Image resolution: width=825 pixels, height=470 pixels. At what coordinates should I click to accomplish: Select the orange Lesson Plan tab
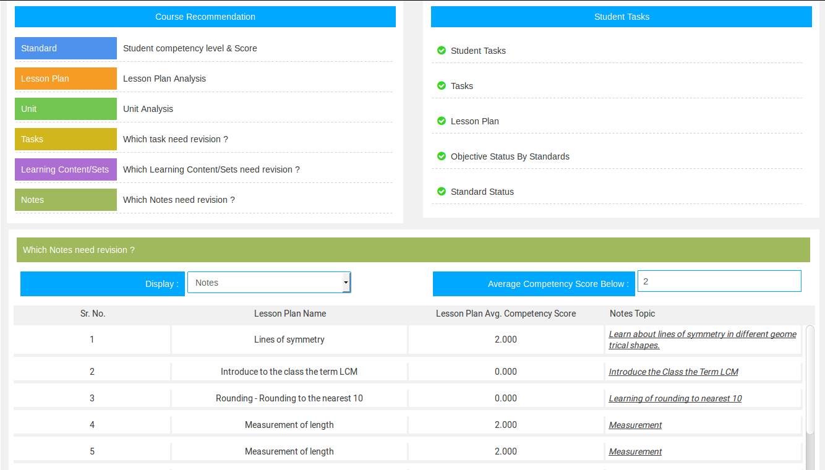point(66,79)
